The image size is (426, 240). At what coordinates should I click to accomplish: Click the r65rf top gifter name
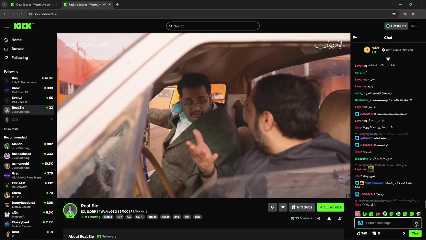click(375, 48)
